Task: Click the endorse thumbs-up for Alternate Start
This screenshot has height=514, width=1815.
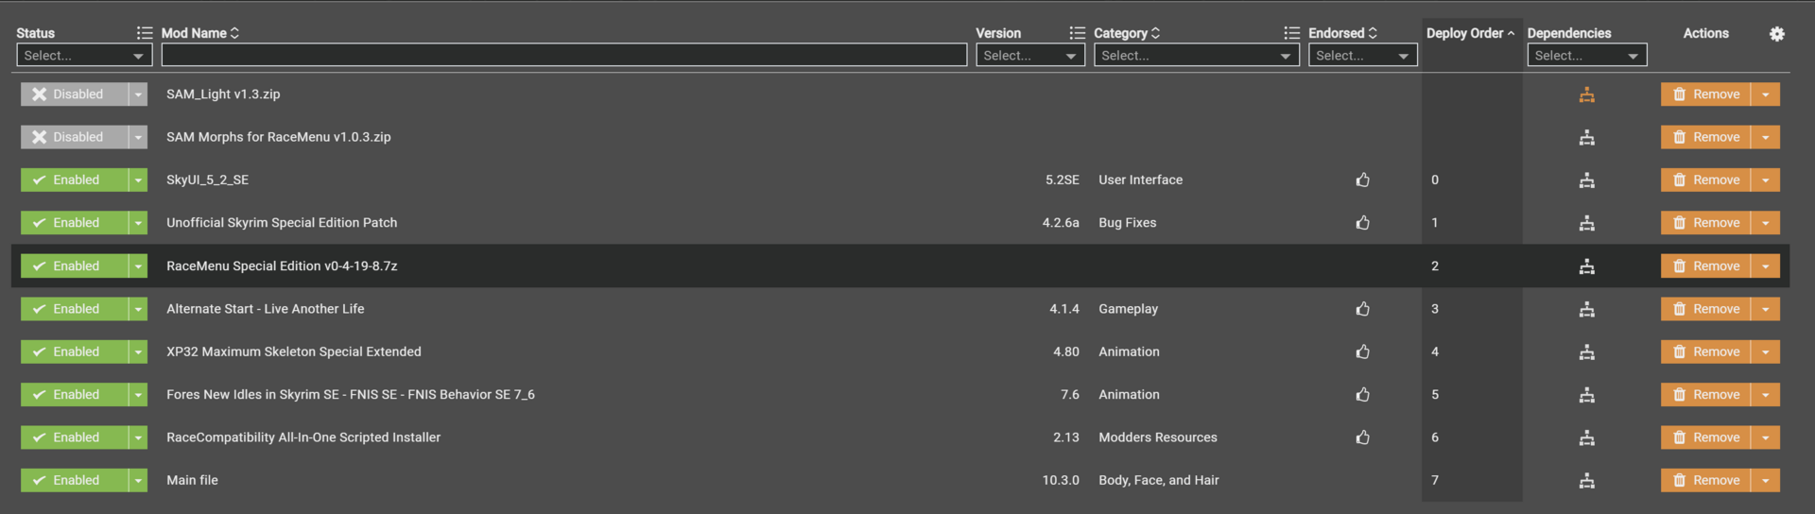Action: point(1362,309)
